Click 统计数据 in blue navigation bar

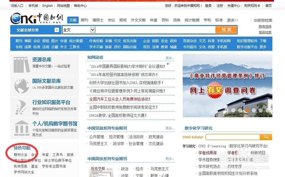tap(76, 41)
